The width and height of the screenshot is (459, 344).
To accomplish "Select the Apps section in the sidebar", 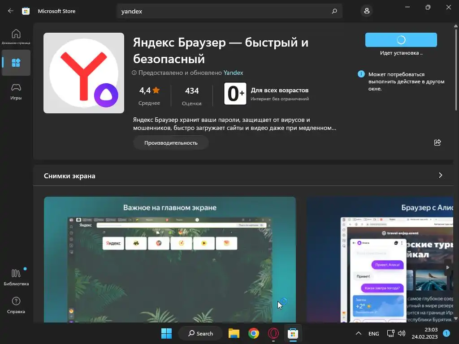I will 16,63.
